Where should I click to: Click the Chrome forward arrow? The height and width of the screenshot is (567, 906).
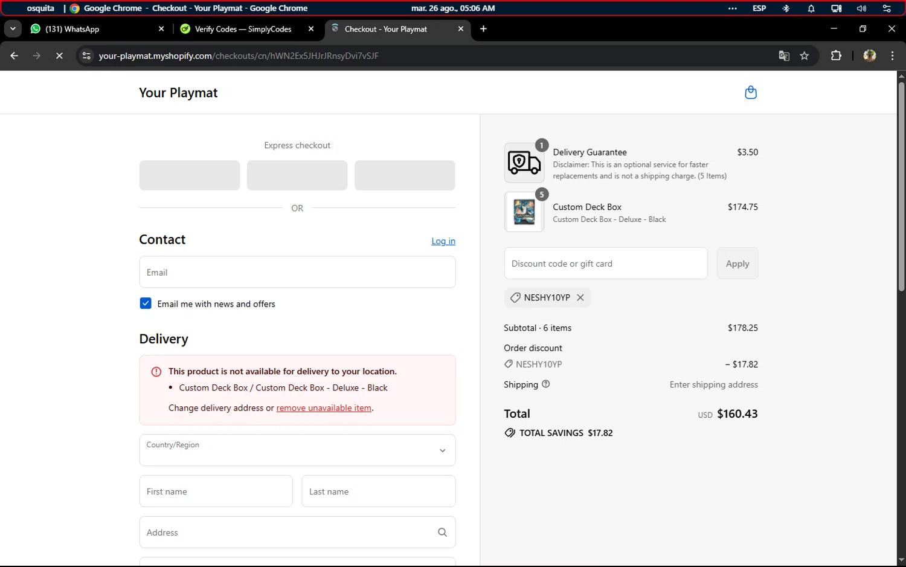pos(37,56)
